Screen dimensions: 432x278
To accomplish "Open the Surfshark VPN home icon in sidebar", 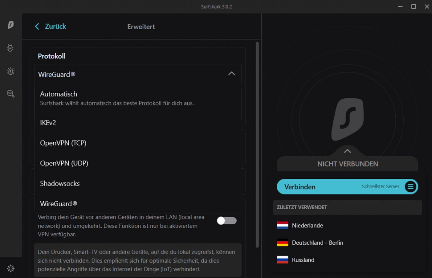I will [11, 25].
